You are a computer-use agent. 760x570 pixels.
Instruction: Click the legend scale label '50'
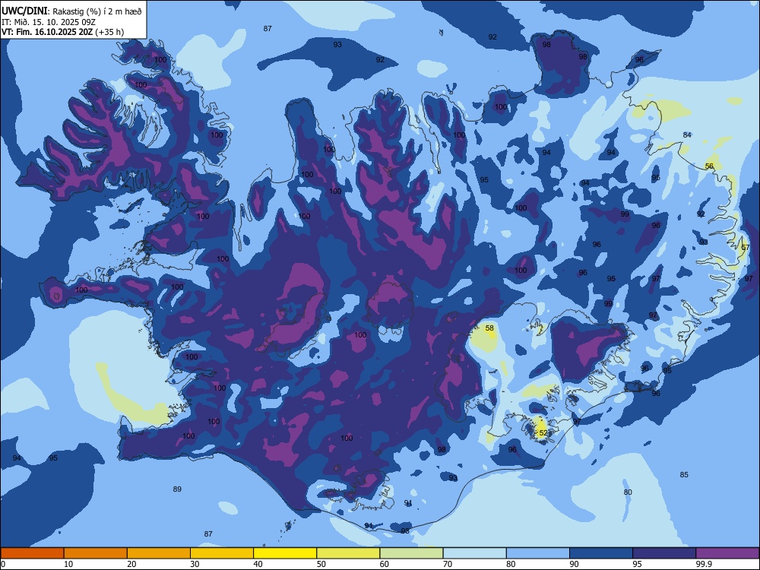tap(321, 564)
